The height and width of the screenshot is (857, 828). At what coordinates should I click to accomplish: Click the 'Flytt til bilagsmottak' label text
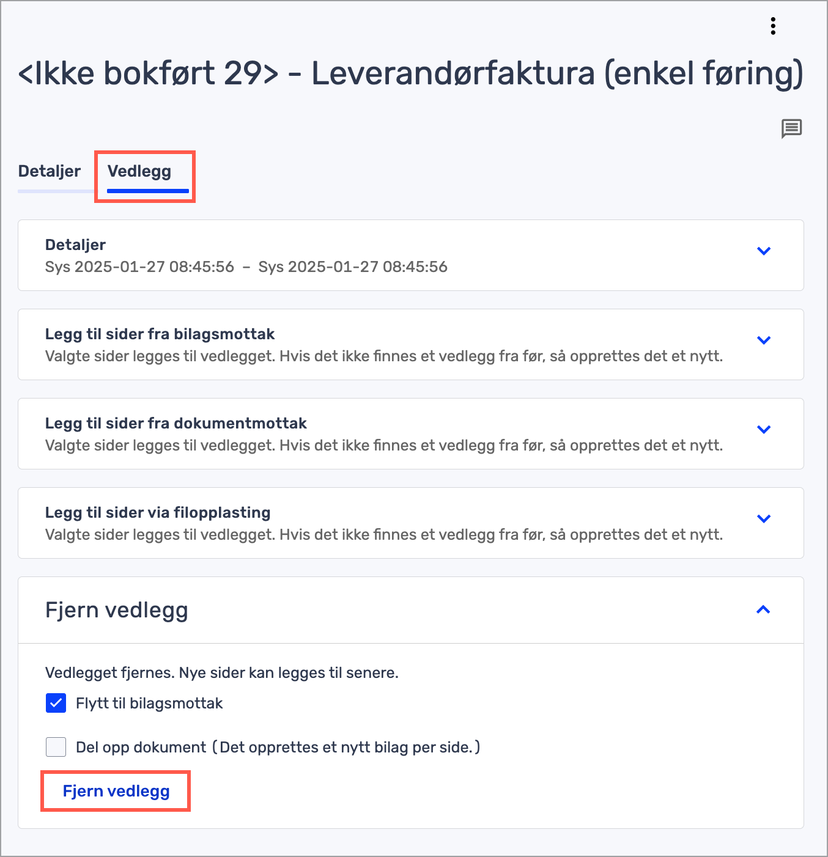149,704
